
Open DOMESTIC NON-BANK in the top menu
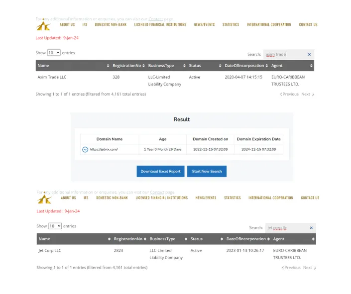point(111,24)
